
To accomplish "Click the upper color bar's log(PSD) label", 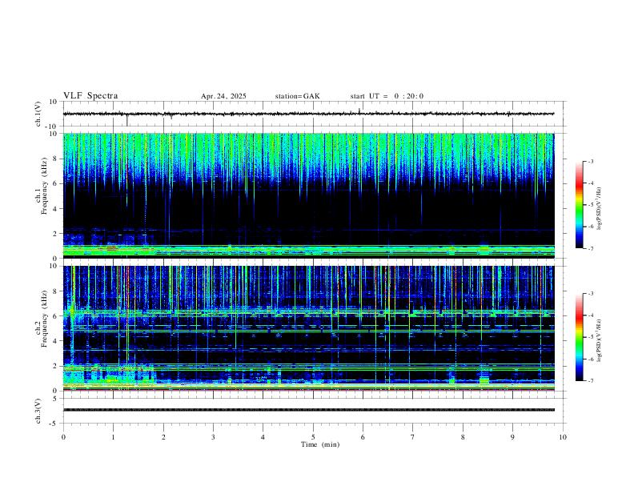I will pyautogui.click(x=599, y=209).
